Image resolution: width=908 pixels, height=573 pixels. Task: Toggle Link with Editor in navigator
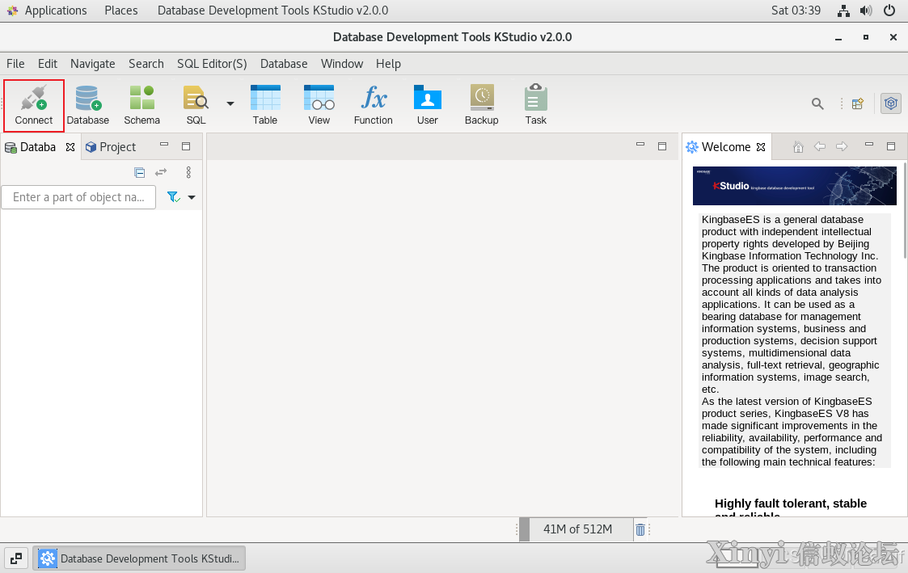click(161, 172)
